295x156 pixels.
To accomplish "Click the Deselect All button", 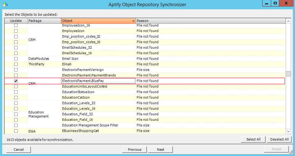I will 279,139.
